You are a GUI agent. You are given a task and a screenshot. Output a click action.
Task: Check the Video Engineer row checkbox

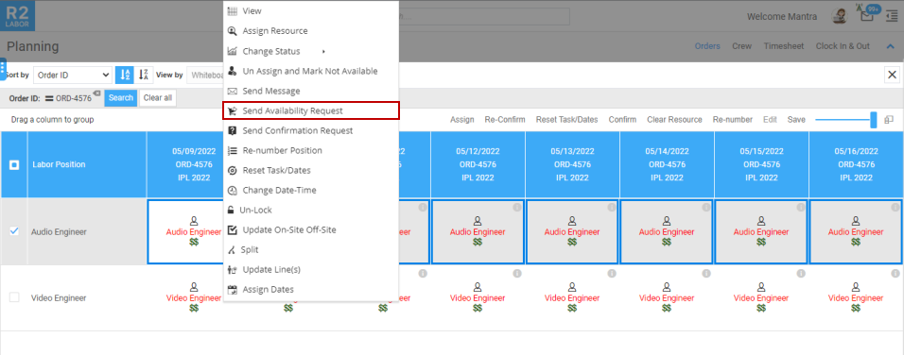click(14, 297)
